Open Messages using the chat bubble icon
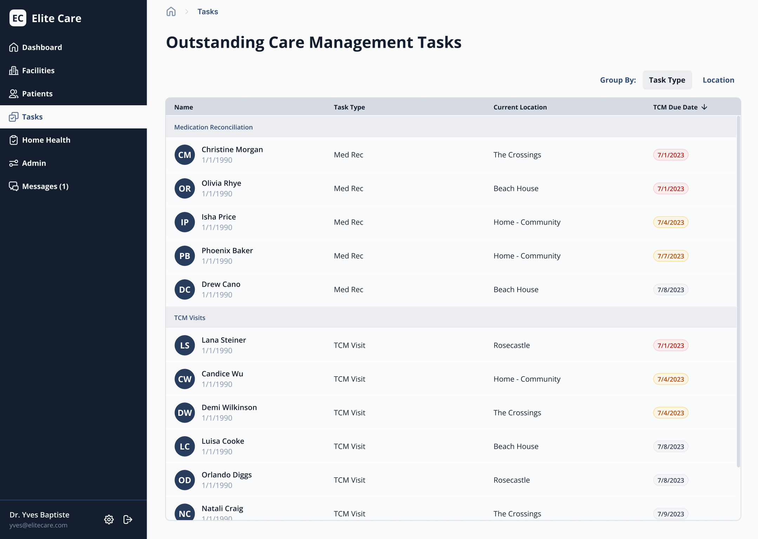 pyautogui.click(x=13, y=186)
